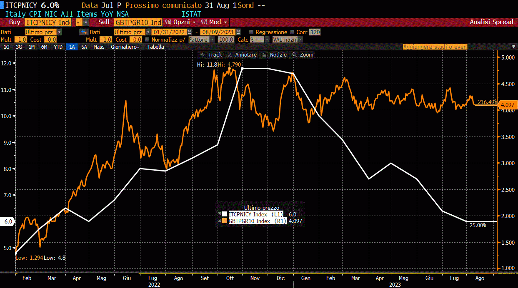Enable the Normalizz p/ checkbox

tap(148, 40)
